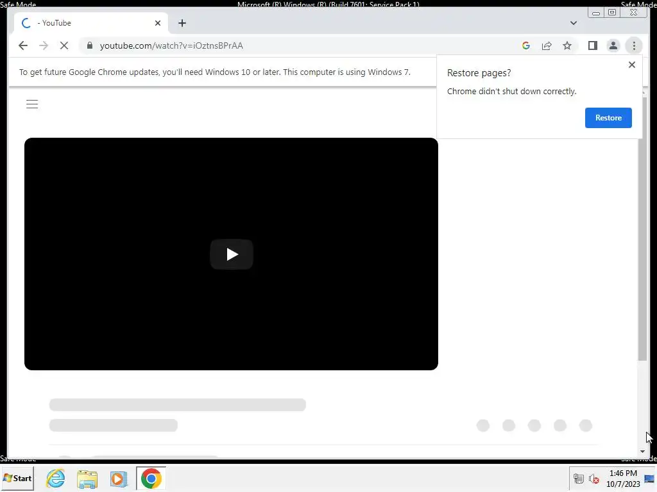657x492 pixels.
Task: Click the Chrome taskbar icon
Action: click(151, 478)
